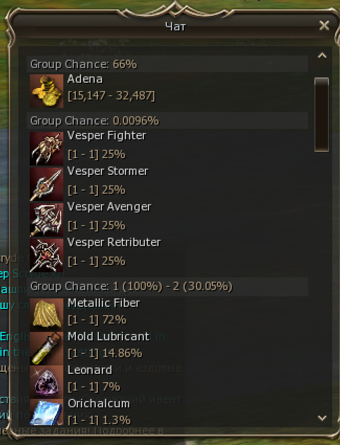Select the Metallic Fiber material icon

(47, 315)
